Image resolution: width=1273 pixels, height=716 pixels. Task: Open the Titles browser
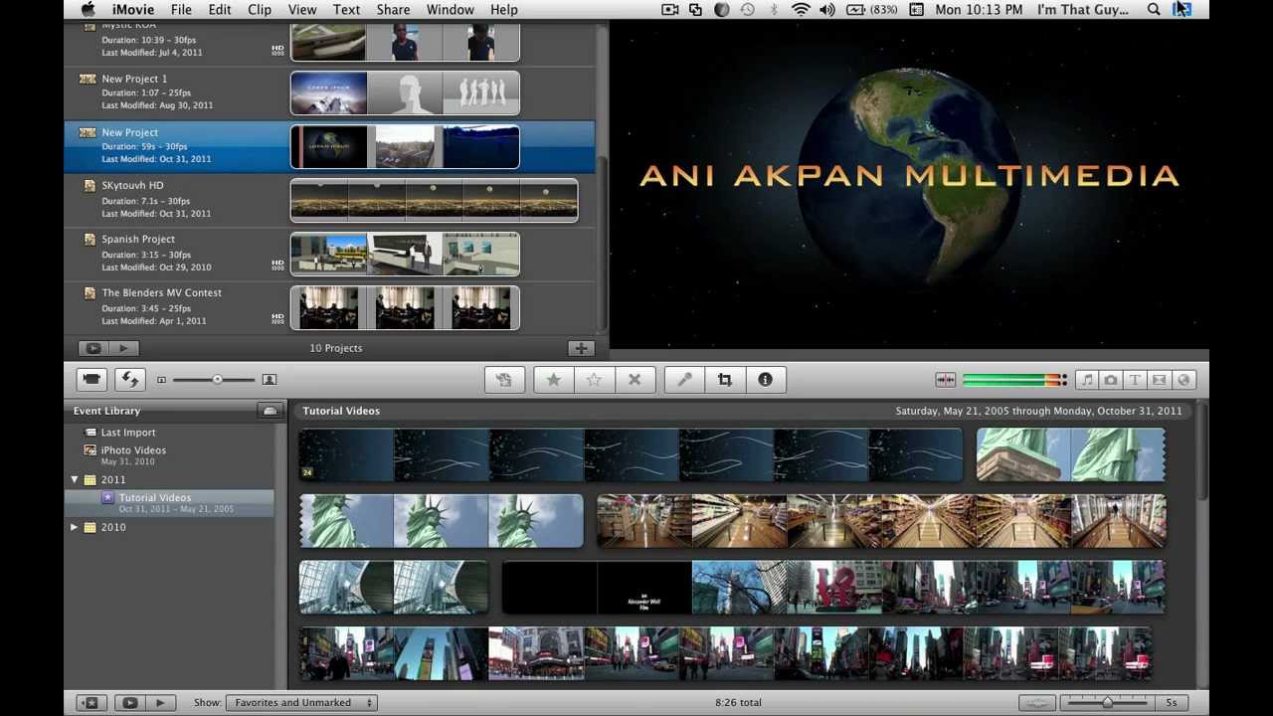(x=1135, y=380)
